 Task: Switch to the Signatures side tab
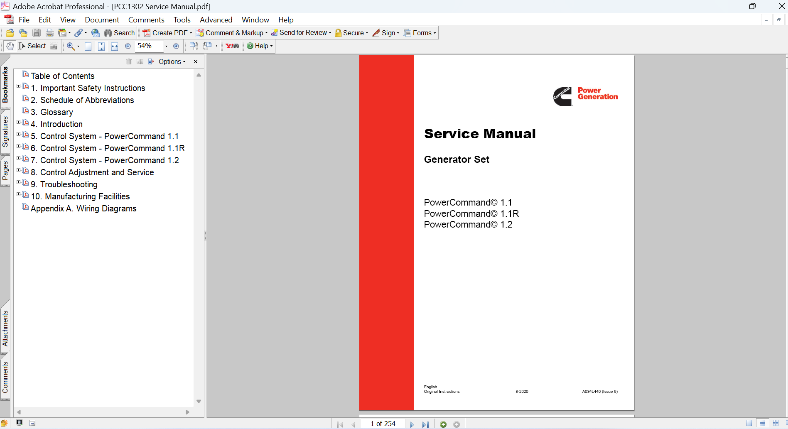tap(5, 132)
